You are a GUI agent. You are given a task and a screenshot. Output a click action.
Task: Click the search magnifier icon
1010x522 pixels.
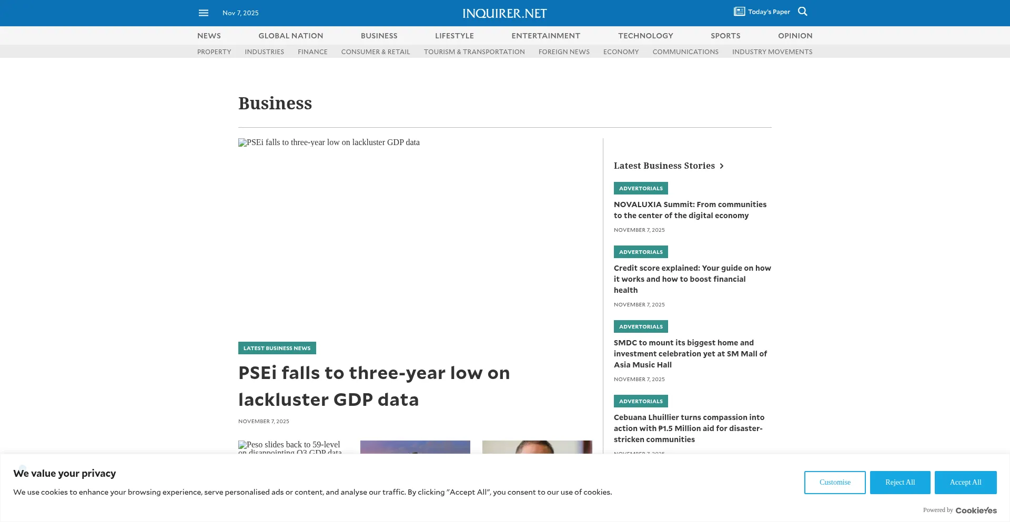click(x=802, y=12)
